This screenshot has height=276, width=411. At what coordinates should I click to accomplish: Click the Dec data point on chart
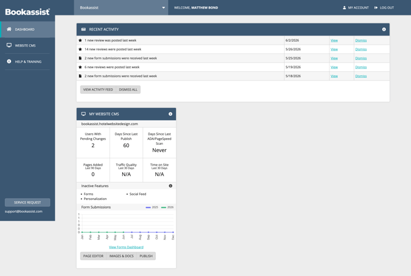coord(173,232)
